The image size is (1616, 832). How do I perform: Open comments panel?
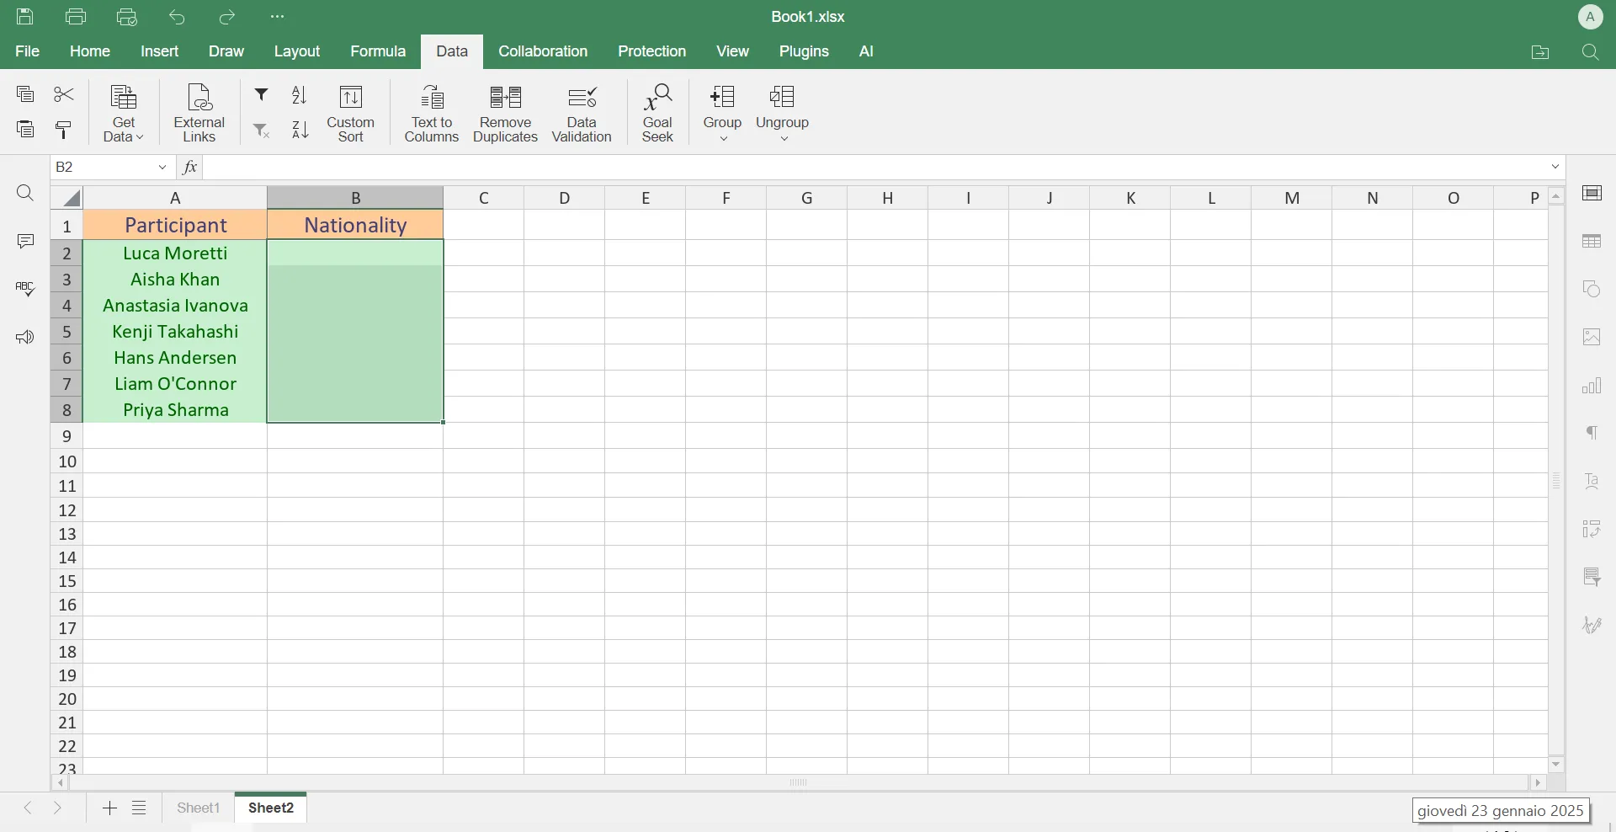pos(25,242)
